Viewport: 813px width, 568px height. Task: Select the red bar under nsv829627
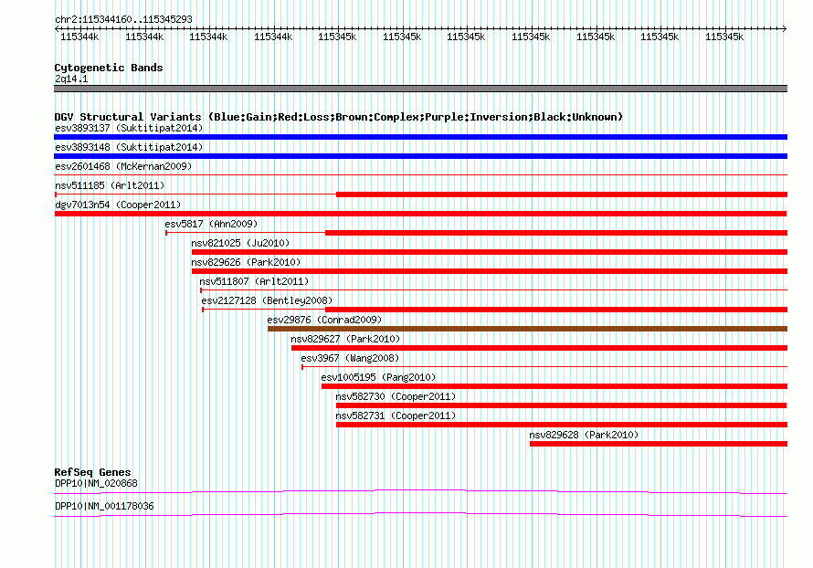click(x=539, y=348)
